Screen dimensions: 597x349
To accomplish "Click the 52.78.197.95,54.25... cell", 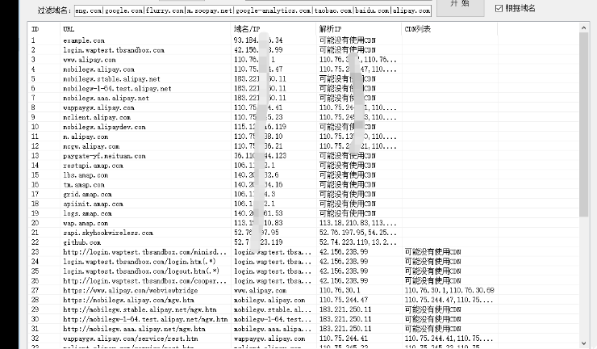I will (x=358, y=233).
